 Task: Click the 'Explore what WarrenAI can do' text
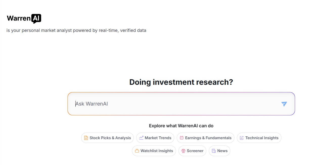click(181, 126)
